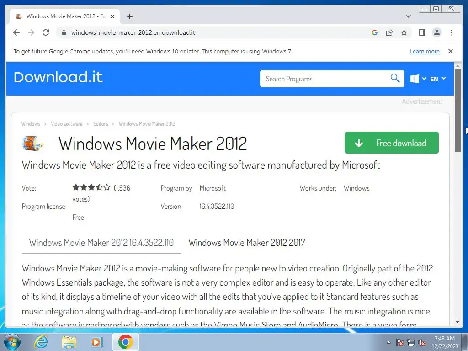Expand the tab search chevron
Image resolution: width=468 pixels, height=351 pixels.
[x=409, y=16]
